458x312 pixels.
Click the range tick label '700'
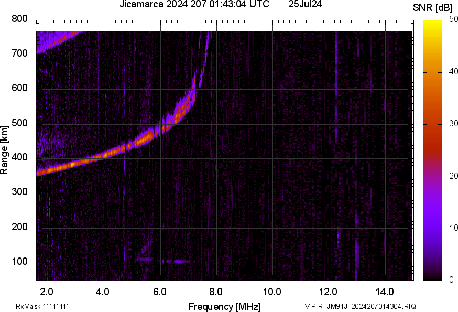[19, 53]
